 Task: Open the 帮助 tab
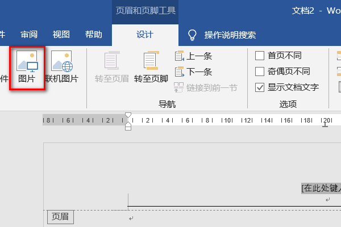pyautogui.click(x=93, y=35)
